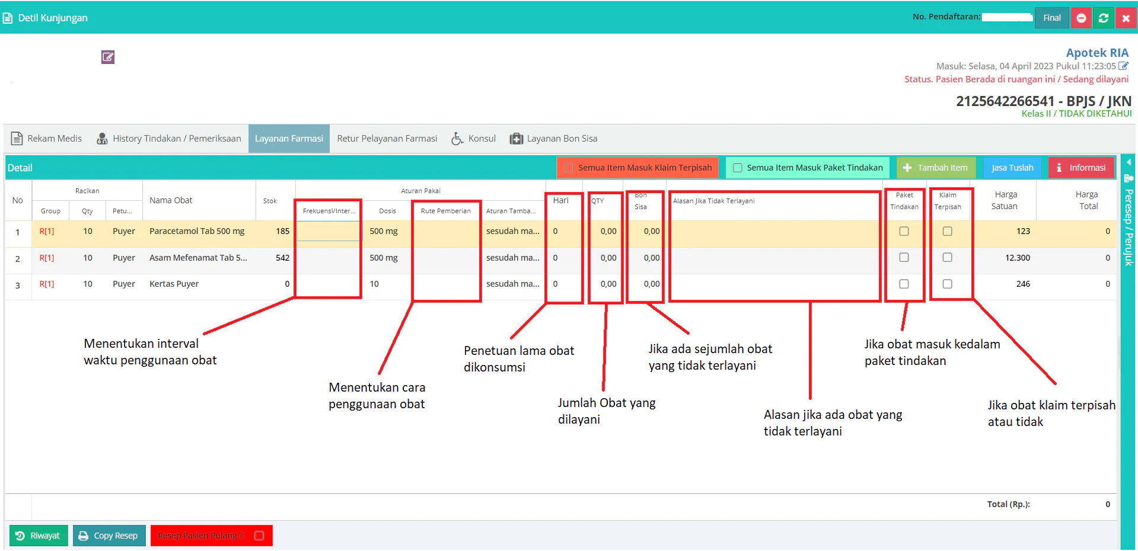Image resolution: width=1138 pixels, height=551 pixels.
Task: Open the Layanan Bon Sisa tab
Action: [x=553, y=139]
